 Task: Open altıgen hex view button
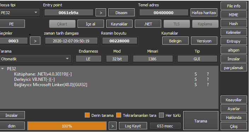(233, 50)
